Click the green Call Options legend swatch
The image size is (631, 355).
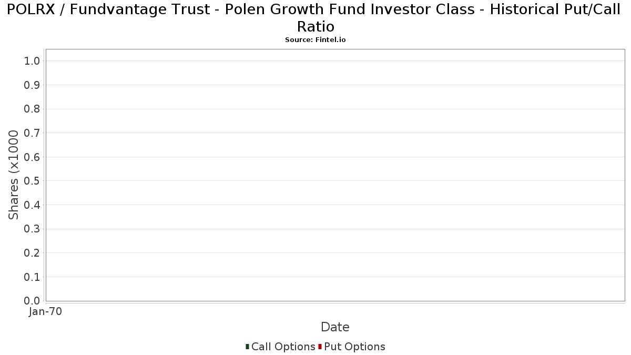click(247, 347)
